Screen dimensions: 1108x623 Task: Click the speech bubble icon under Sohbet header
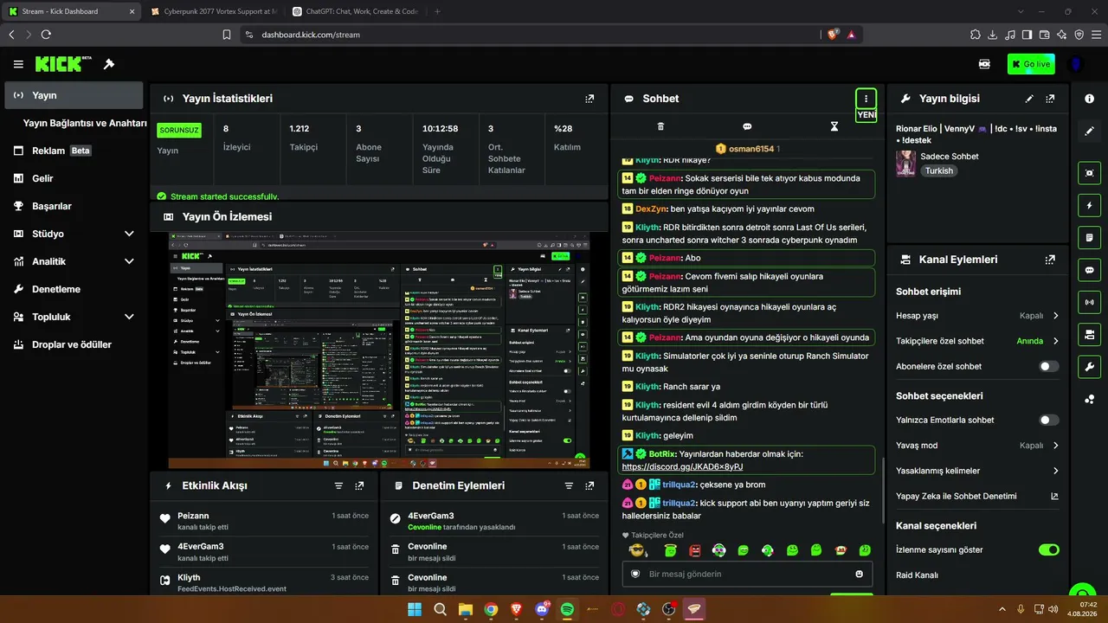coord(747,126)
